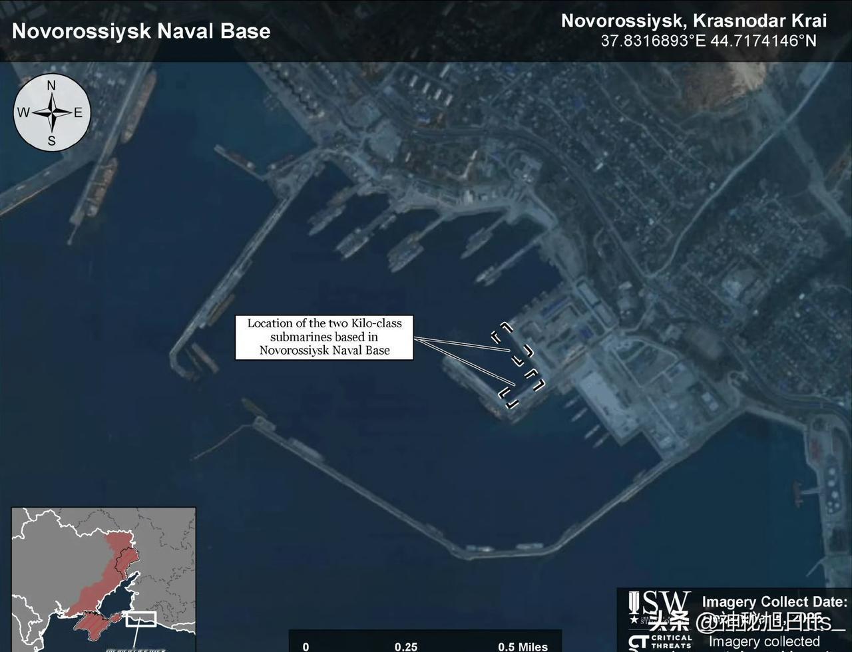Select the coordinates 37.8316893°E 44.7174146°N

(708, 41)
